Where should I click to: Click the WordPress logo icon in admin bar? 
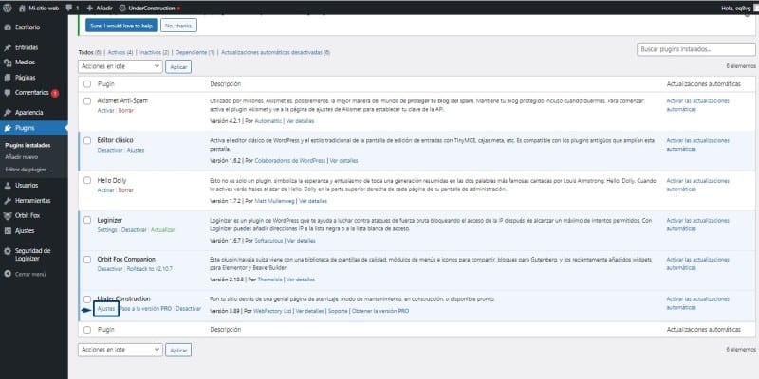click(x=8, y=8)
